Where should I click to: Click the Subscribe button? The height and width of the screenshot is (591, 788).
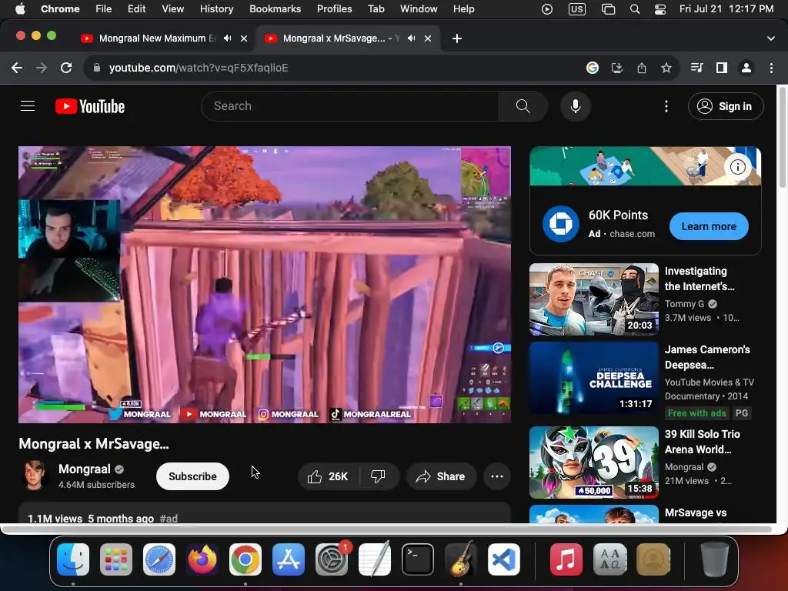(192, 476)
